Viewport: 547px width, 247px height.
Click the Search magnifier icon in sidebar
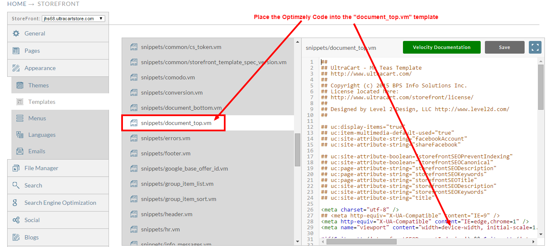pyautogui.click(x=16, y=185)
